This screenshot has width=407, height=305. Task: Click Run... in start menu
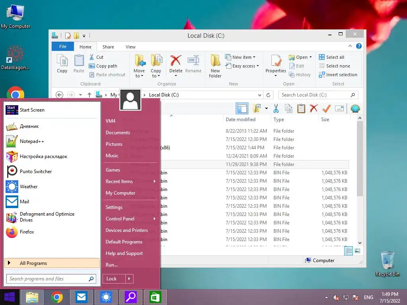(x=112, y=265)
